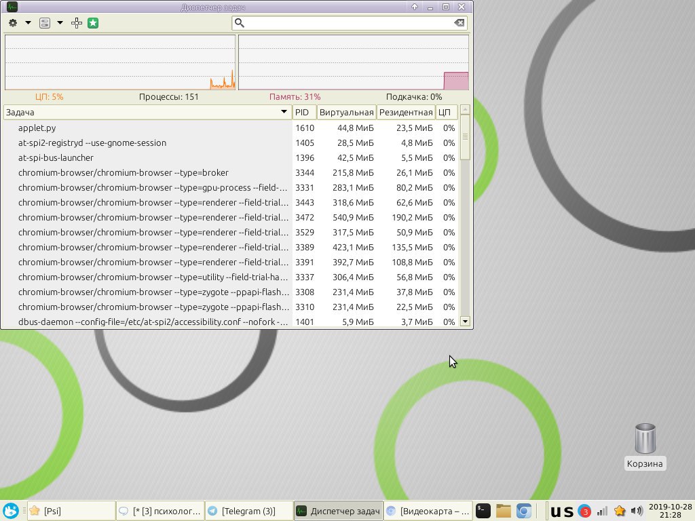Open the network signal tray icon

tap(602, 512)
